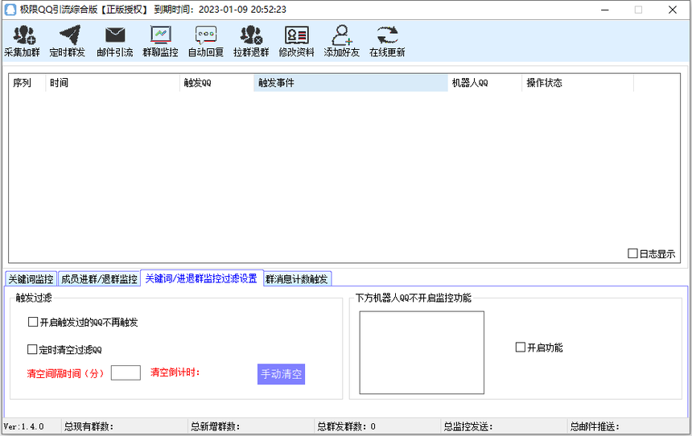Screen dimensions: 692x436
Task: Close the 极限QQ引流综合版 window
Action: [x=673, y=10]
